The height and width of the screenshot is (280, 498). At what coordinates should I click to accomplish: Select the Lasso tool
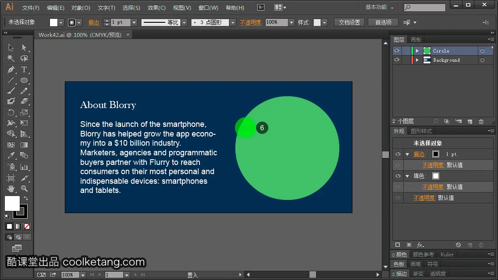pyautogui.click(x=24, y=58)
